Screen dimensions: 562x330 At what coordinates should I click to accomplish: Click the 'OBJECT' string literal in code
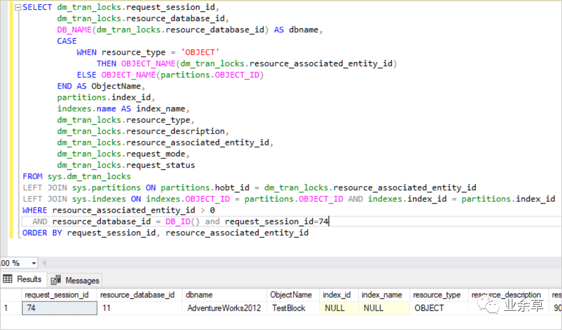[200, 52]
